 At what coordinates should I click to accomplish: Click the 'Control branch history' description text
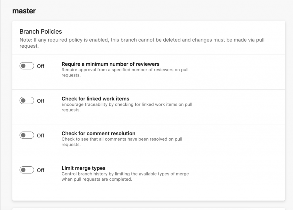point(125,177)
